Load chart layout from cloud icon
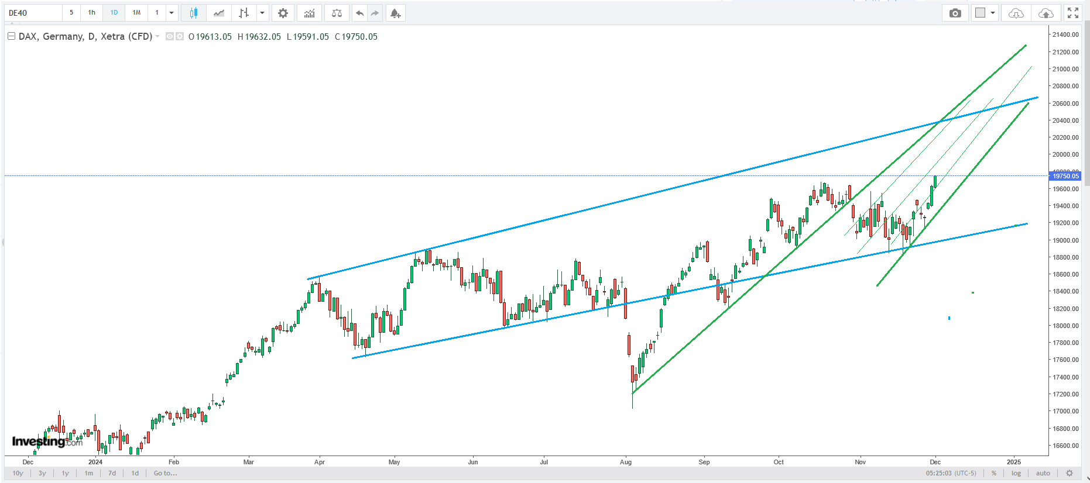 (1016, 13)
